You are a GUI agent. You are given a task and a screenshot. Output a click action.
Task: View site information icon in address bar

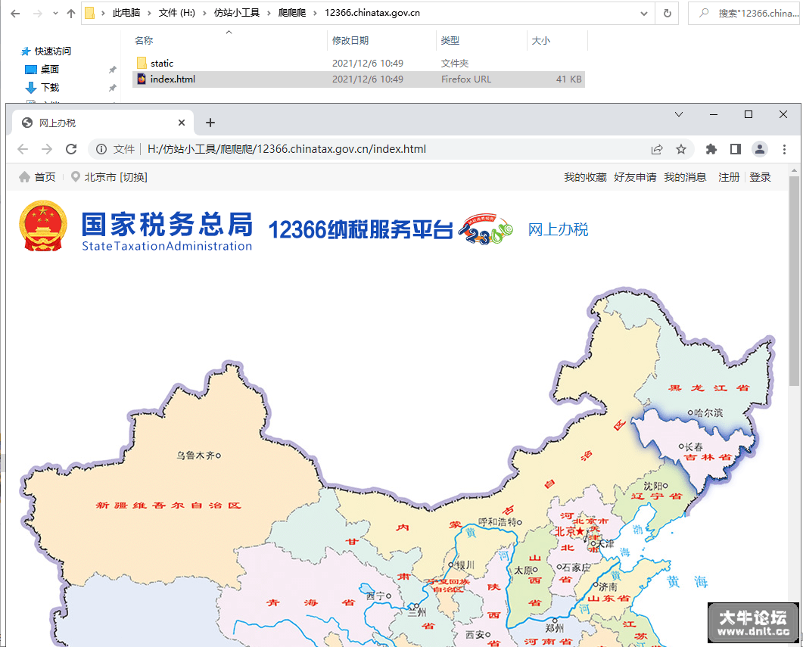click(101, 149)
